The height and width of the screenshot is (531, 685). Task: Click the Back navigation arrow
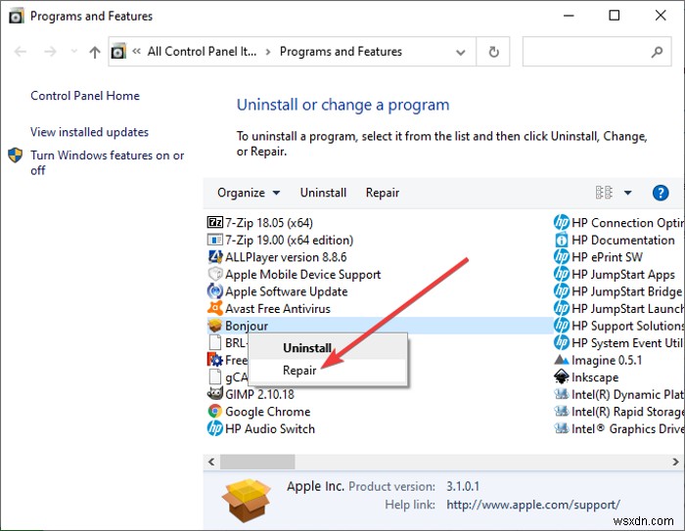tap(21, 52)
